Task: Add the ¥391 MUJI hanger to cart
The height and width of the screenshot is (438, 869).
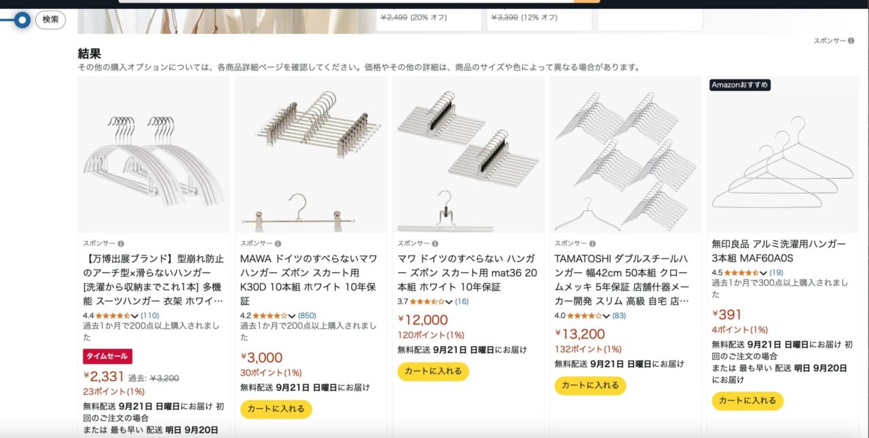Action: (x=747, y=401)
